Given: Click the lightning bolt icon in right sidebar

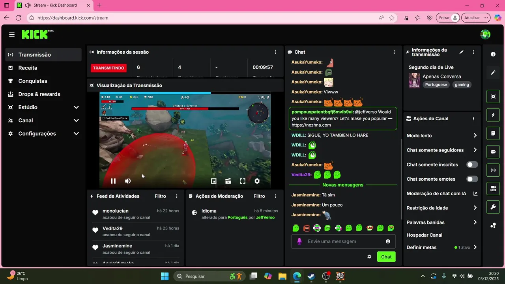Looking at the screenshot, I should click(493, 115).
